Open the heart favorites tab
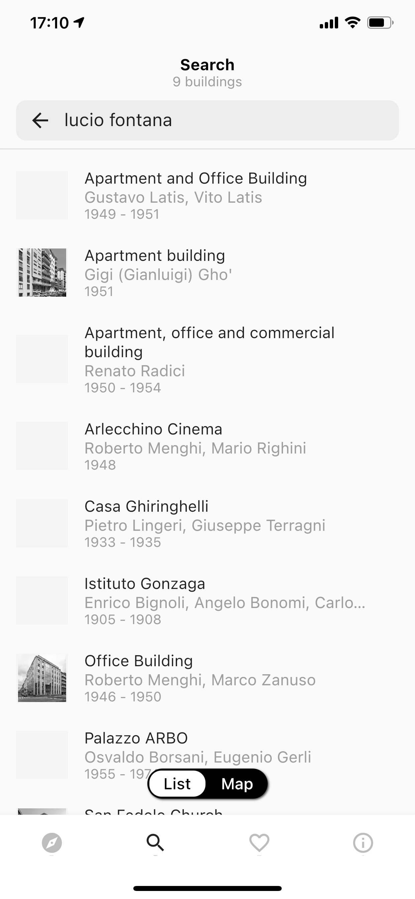The height and width of the screenshot is (899, 415). click(x=259, y=843)
